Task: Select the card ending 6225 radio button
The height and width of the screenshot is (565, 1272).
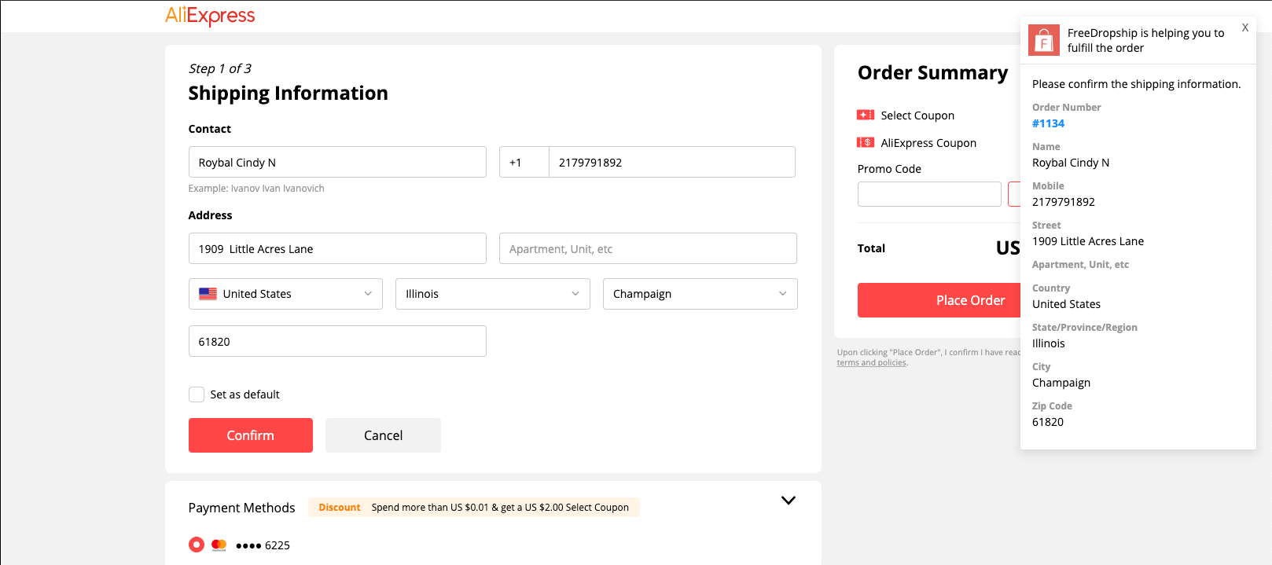Action: point(197,545)
